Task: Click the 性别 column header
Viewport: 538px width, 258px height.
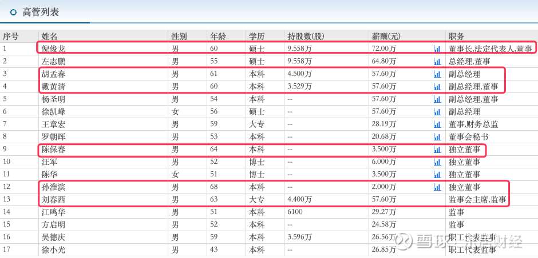Action: pyautogui.click(x=180, y=36)
